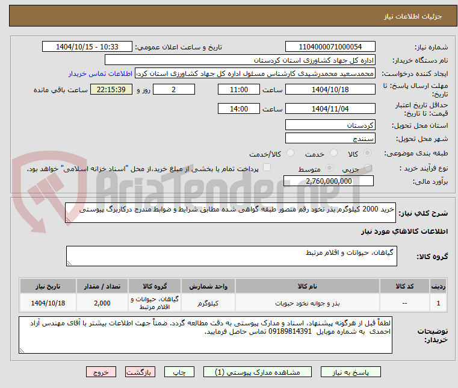This screenshot has height=388, width=458.
Task: Open اطلاعات تماس خریدار link
Action: (x=100, y=74)
